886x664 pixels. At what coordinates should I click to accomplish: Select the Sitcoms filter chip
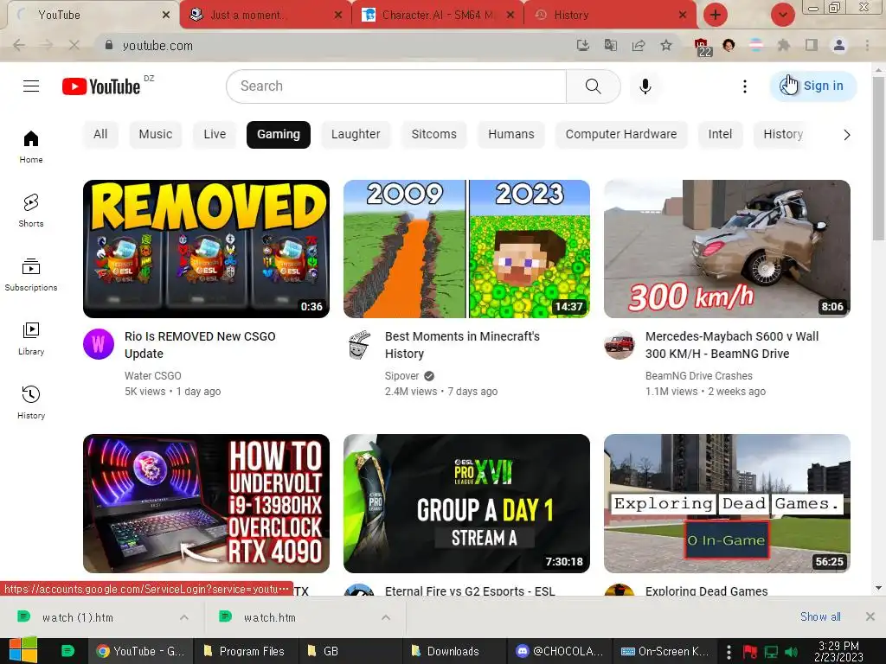(434, 134)
